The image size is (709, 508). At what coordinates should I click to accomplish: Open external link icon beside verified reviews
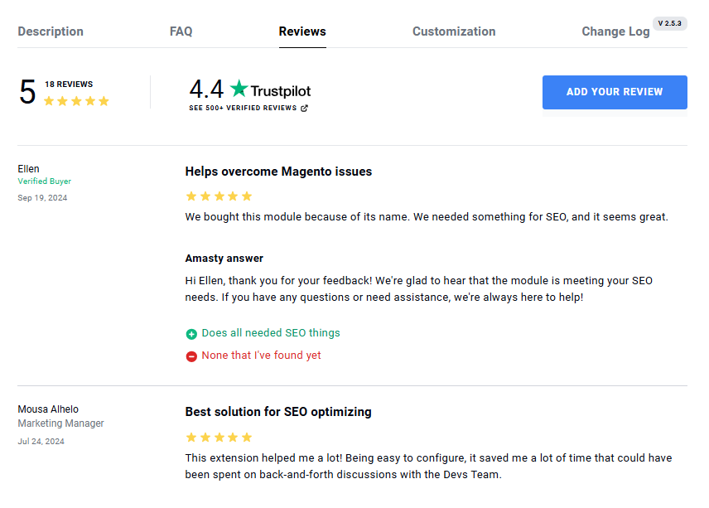click(x=304, y=108)
